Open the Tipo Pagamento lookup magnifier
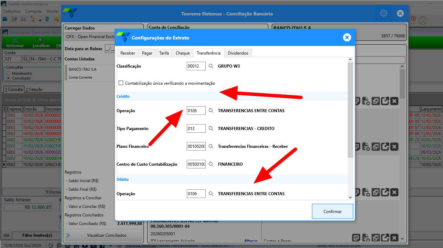 (x=211, y=129)
